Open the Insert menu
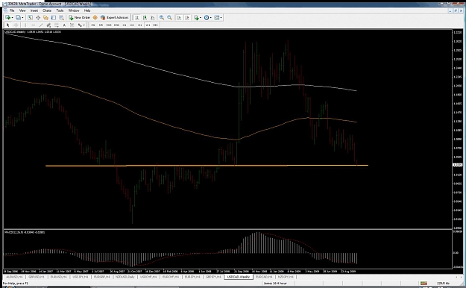The image size is (466, 288). coord(34,10)
